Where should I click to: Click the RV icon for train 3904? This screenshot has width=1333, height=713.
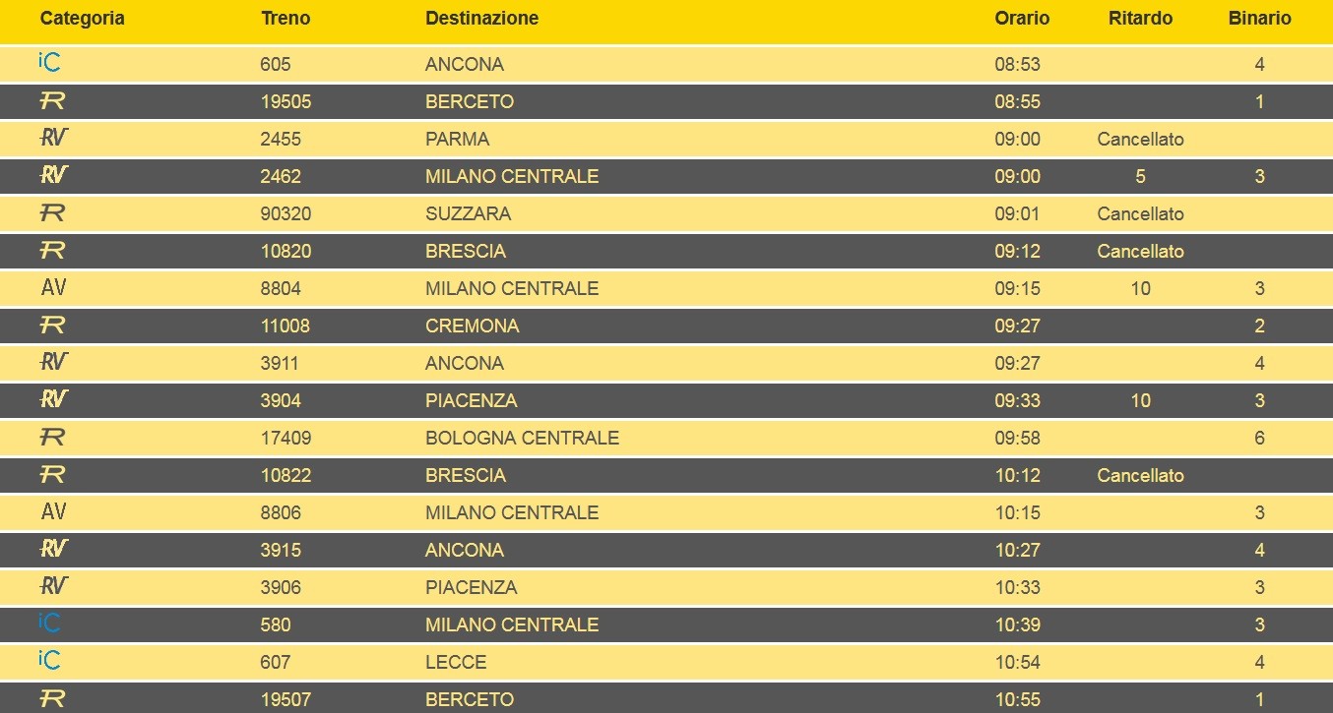click(53, 399)
